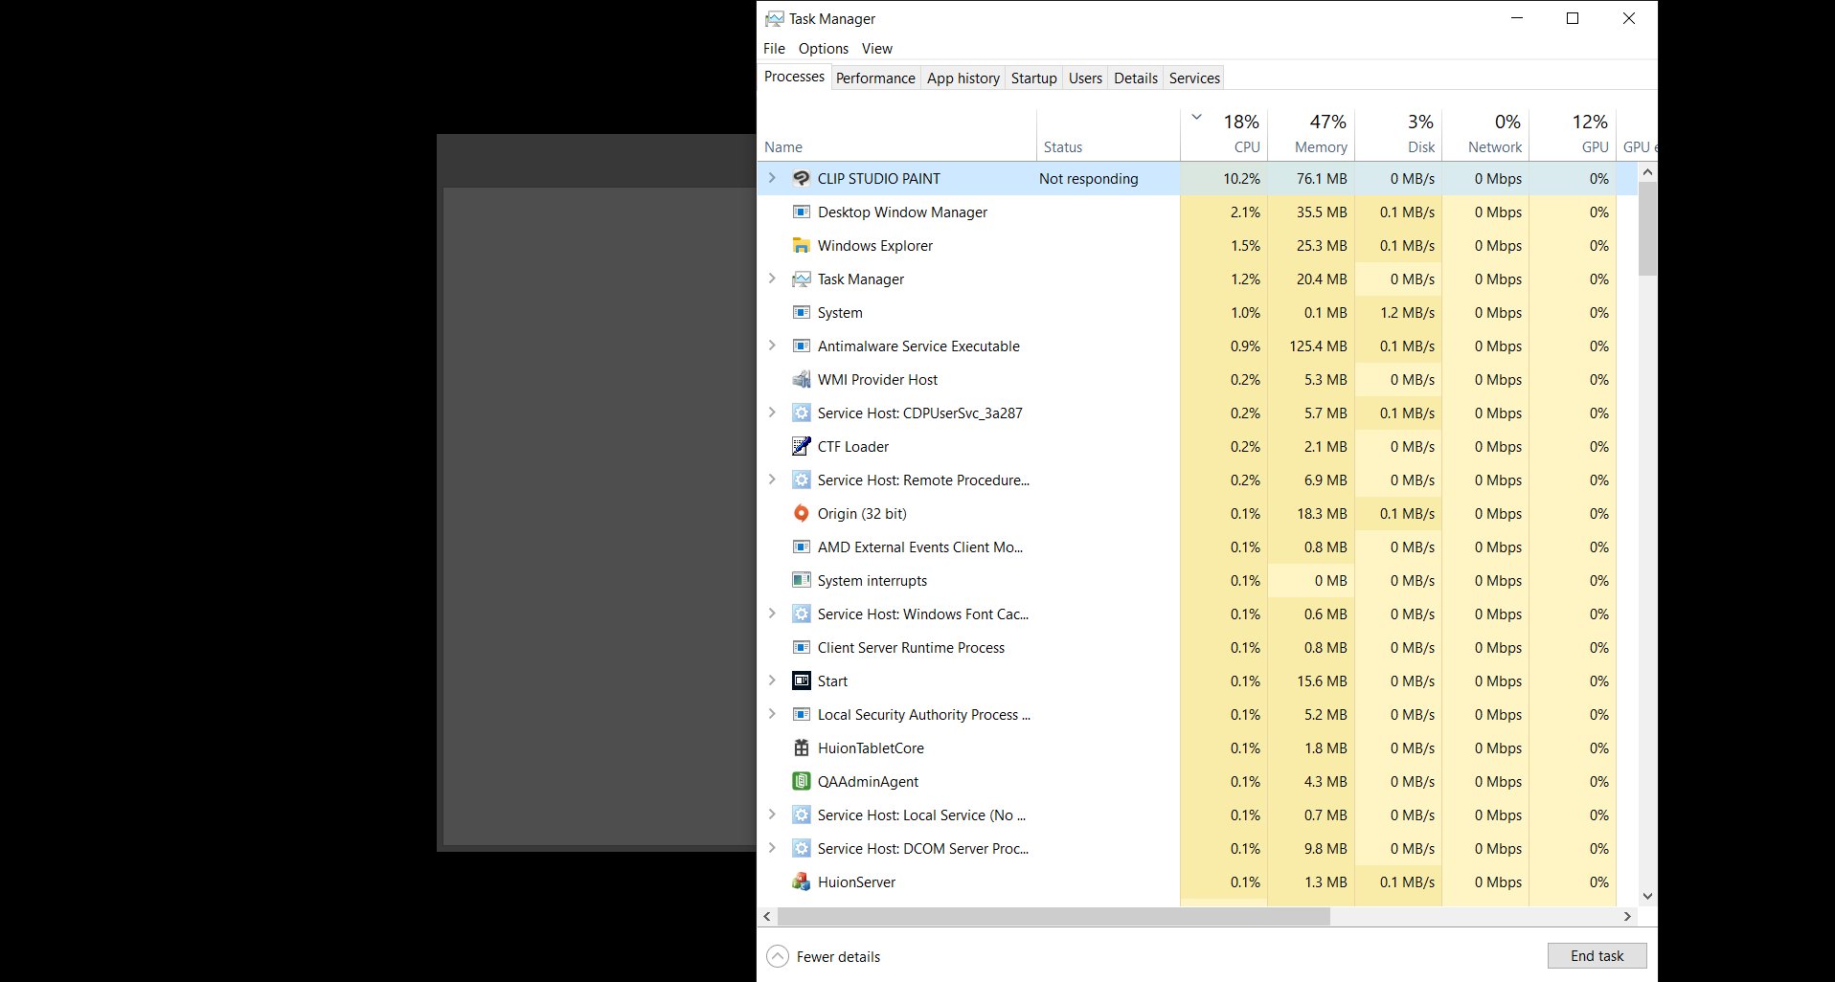The height and width of the screenshot is (982, 1835).
Task: Expand Service Host: CDPUserSvc_3a287
Action: coord(772,413)
